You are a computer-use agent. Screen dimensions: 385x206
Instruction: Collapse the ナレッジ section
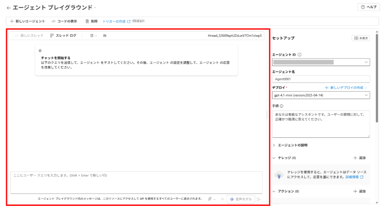[274, 158]
